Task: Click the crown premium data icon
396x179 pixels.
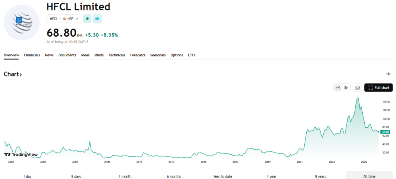Action: click(97, 19)
